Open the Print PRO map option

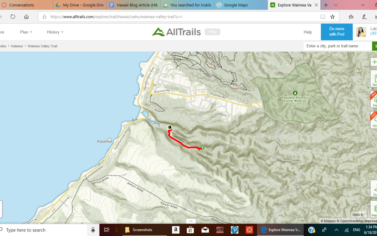point(374,99)
